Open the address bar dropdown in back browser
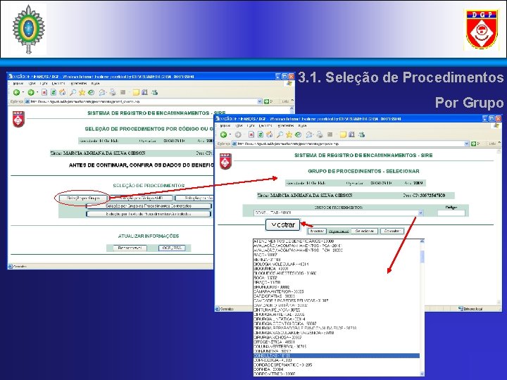 [259, 101]
